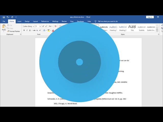Open Customize Quick Access Toolbar dropdown
Image resolution: width=163 pixels, height=122 pixels.
pos(16,17)
